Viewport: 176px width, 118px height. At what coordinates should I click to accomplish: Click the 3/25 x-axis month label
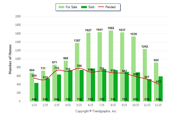pos(57,104)
